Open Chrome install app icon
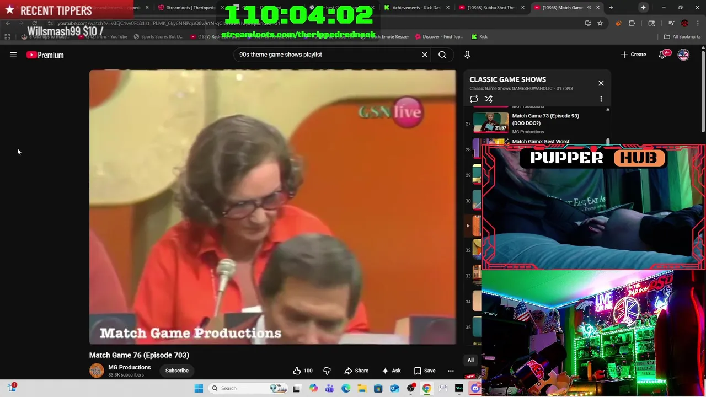 588,23
